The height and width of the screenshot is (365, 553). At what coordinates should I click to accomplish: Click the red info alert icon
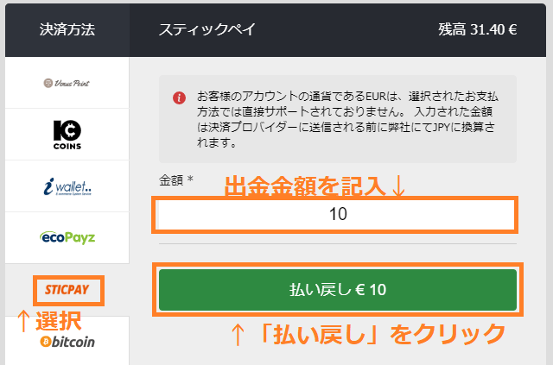click(x=179, y=98)
